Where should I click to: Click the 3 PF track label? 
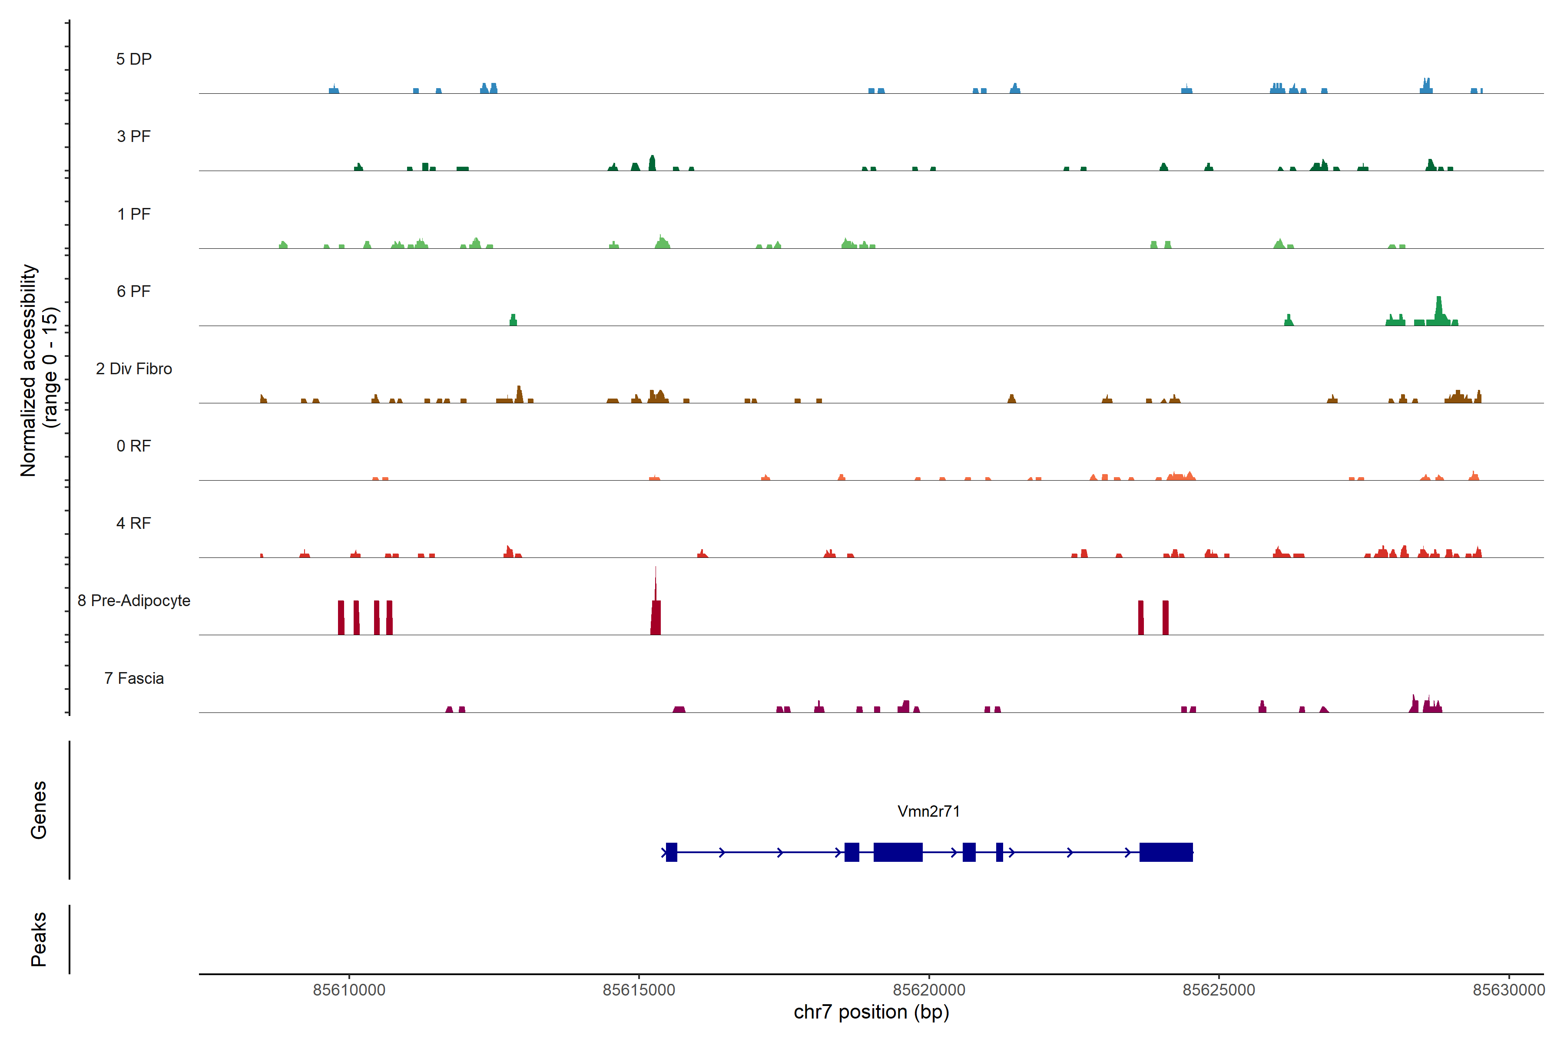[x=134, y=136]
